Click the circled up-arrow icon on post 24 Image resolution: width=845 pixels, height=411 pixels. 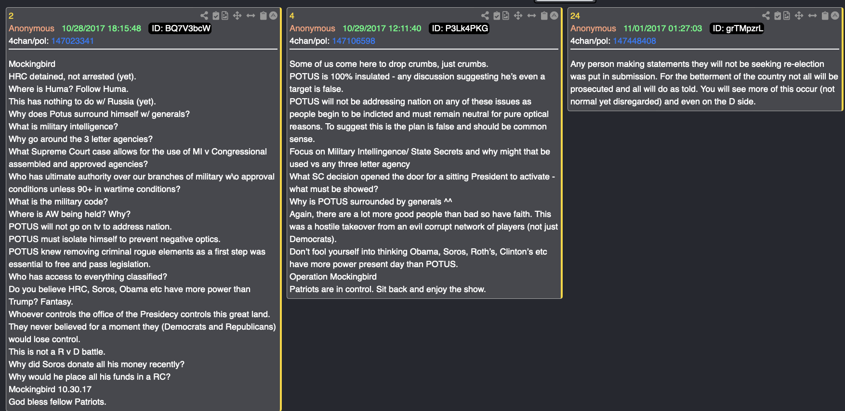835,15
